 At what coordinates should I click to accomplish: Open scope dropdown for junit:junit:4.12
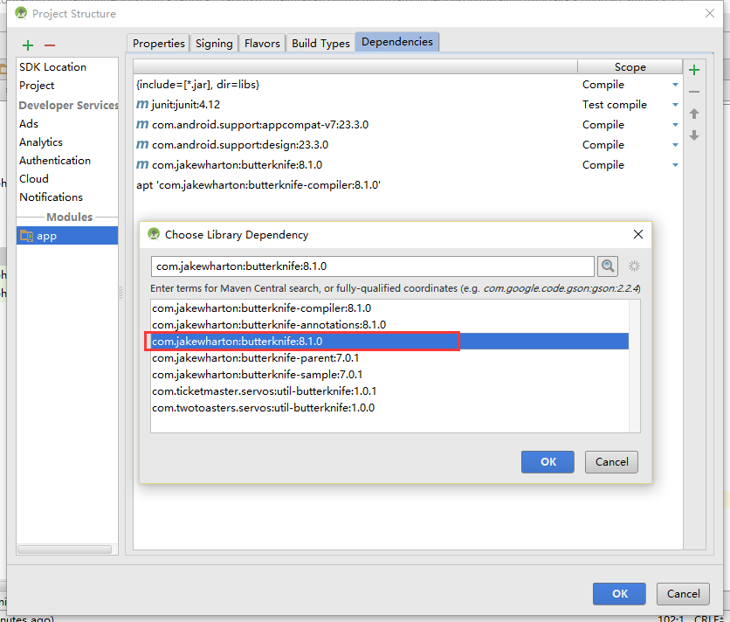(675, 105)
